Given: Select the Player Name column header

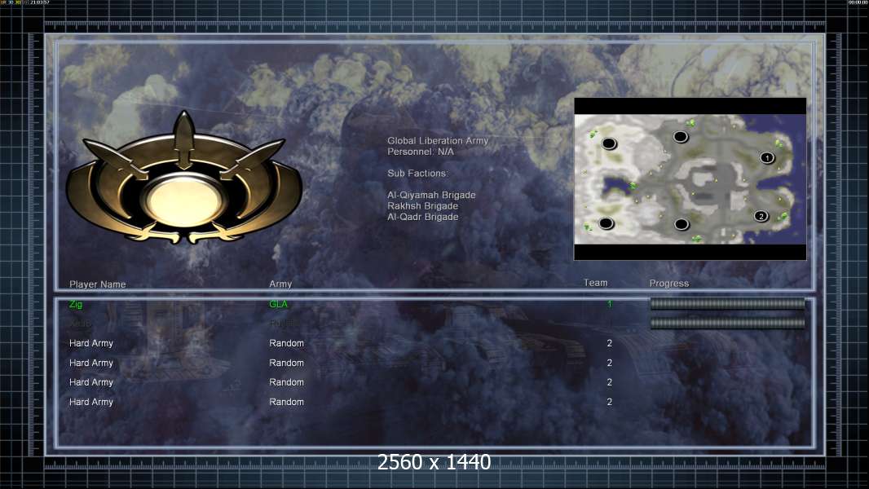Looking at the screenshot, I should [98, 284].
